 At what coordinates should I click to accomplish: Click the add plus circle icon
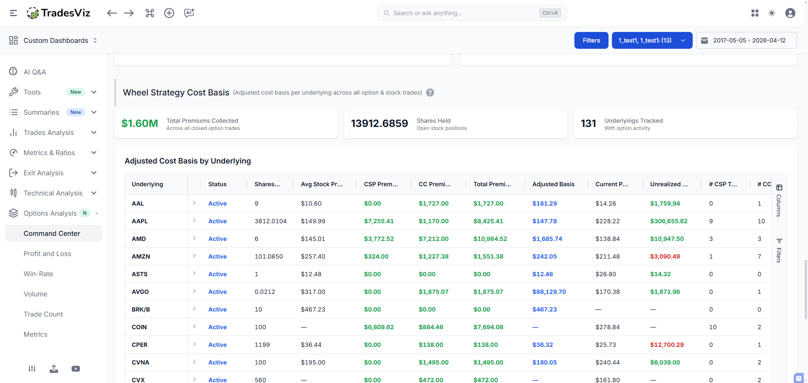[x=169, y=13]
